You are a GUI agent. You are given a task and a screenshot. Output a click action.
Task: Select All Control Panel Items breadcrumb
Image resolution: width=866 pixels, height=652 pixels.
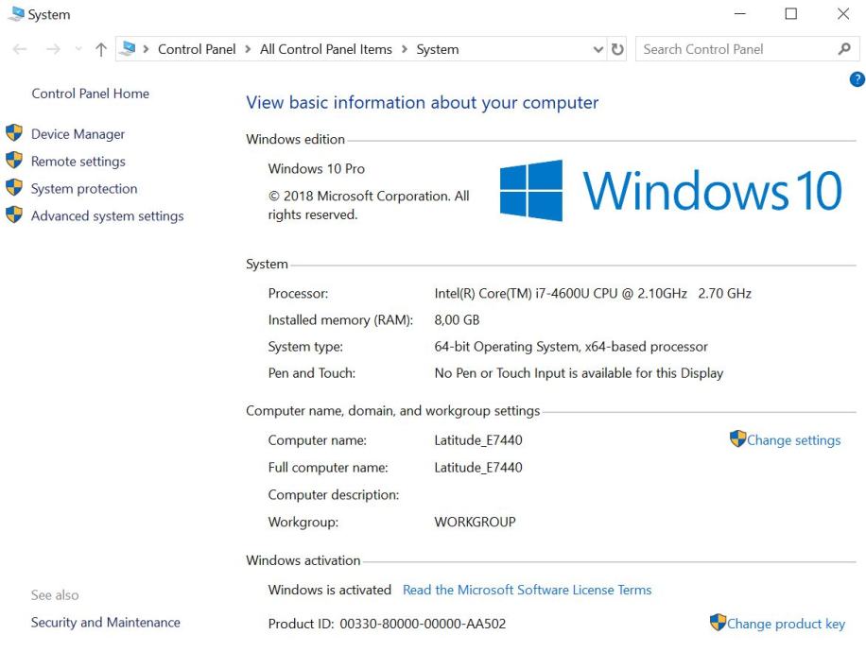[326, 50]
